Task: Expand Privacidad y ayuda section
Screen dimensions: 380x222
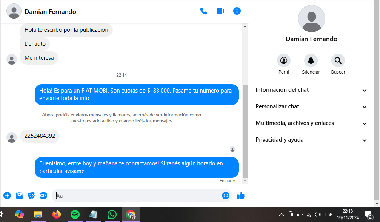Action: (x=311, y=140)
